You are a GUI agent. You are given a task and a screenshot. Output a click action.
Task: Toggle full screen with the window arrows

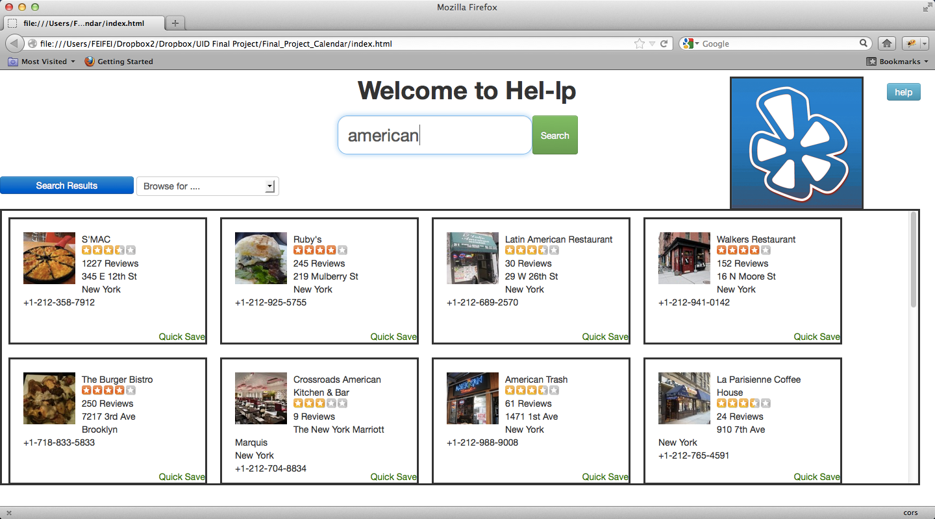(x=927, y=7)
